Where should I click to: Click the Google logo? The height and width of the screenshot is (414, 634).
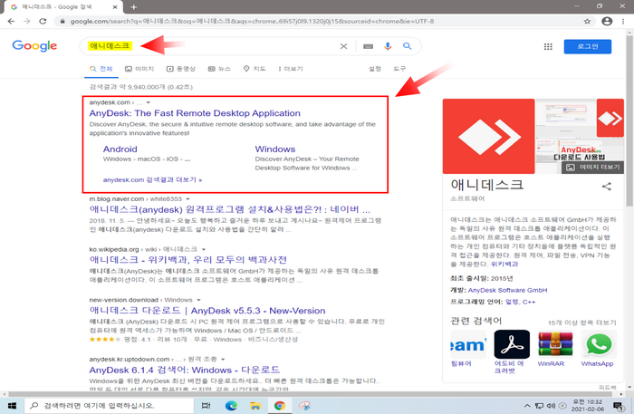[x=34, y=45]
